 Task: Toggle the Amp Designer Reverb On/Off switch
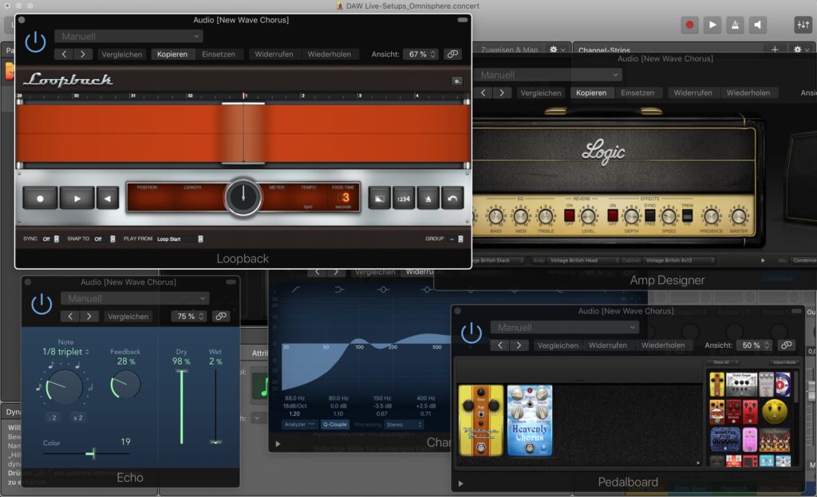[569, 215]
